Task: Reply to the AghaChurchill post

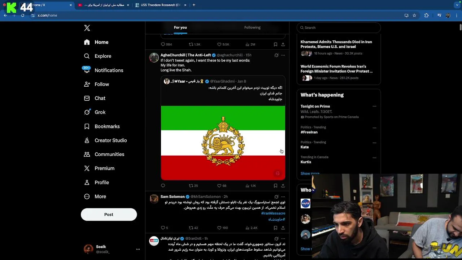Action: pyautogui.click(x=163, y=186)
